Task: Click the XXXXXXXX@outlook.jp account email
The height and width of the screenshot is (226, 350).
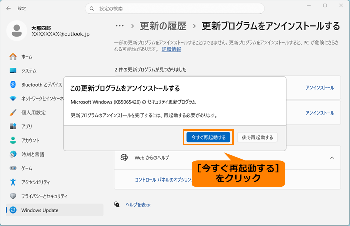Action: [60, 34]
